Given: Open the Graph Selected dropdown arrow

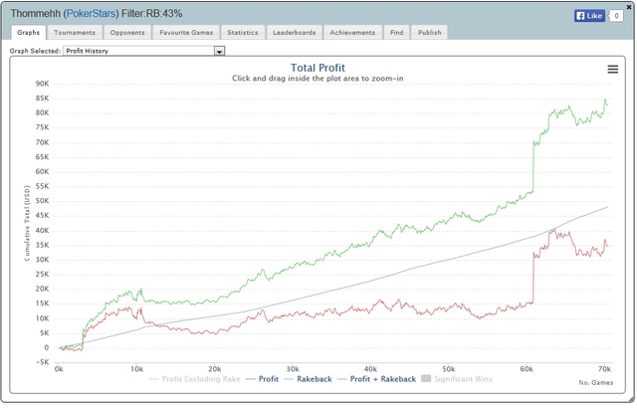Looking at the screenshot, I should (219, 51).
